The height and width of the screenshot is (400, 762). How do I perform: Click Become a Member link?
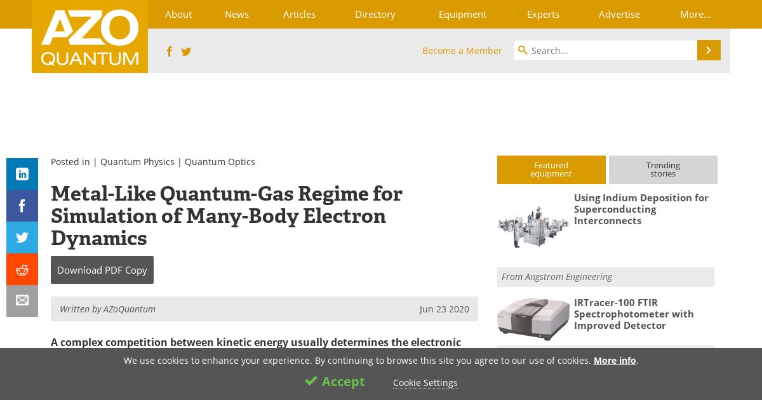[x=462, y=51]
